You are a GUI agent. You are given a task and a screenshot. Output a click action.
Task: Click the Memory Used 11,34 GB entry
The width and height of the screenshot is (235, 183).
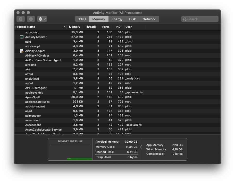116,147
